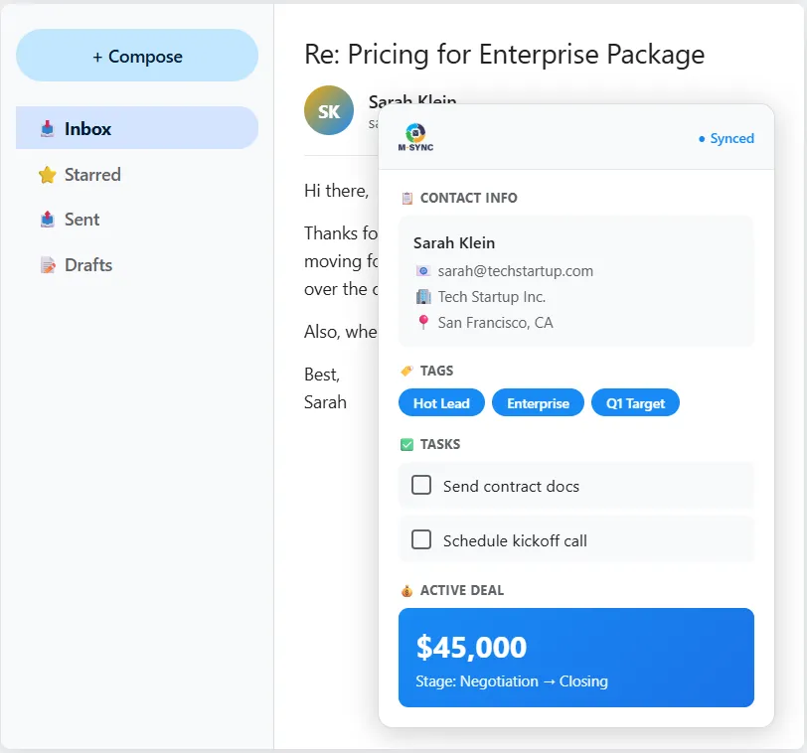Click the Inbox tray icon
The image size is (807, 753).
tap(47, 129)
